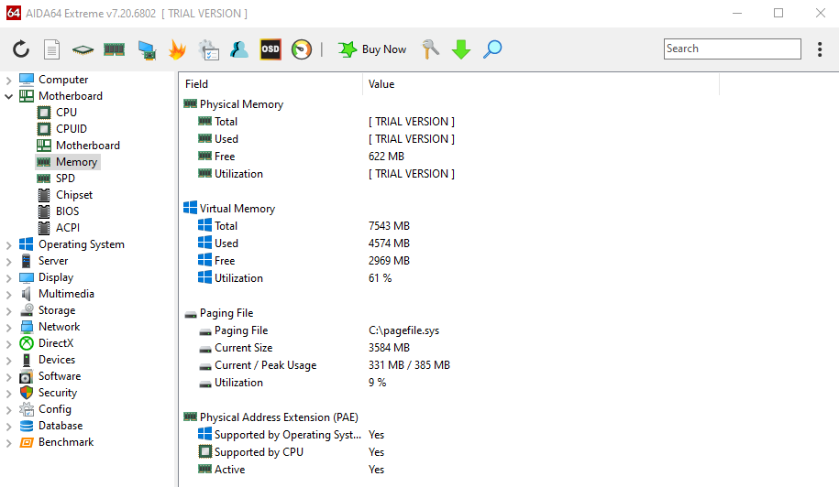Viewport: 839px width, 487px height.
Task: Select the Physical Address Extension (PAE) heading
Action: pos(279,417)
